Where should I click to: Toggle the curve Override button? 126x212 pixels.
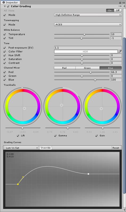click(46, 148)
